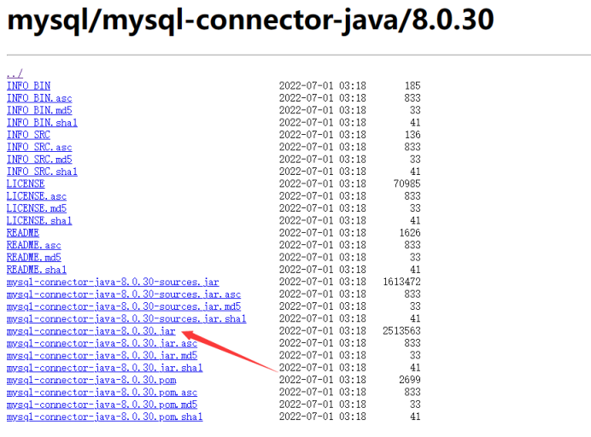591x437 pixels.
Task: Select the LICENSE size value 70985
Action: (407, 184)
